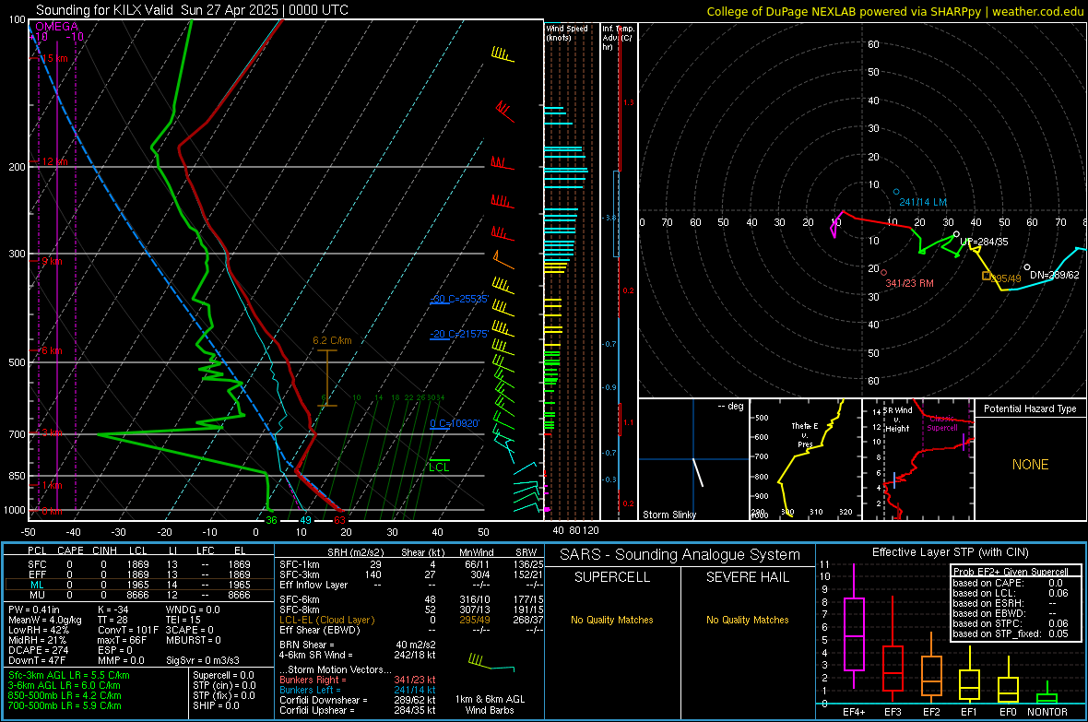This screenshot has width=1088, height=722.
Task: Click the SEVERE HAIL analogue column header
Action: [747, 577]
